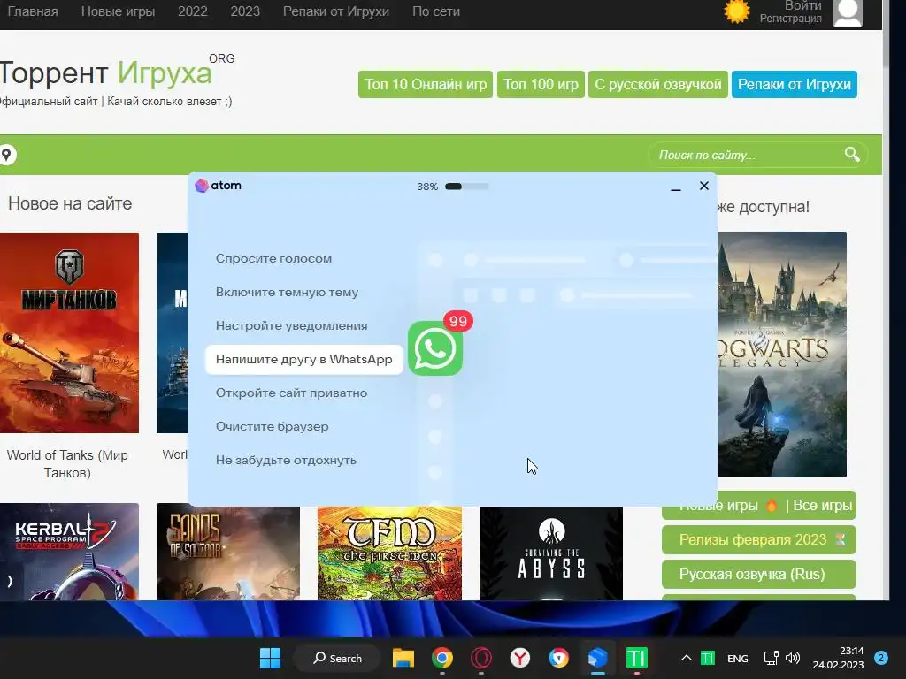Open the 2022 games section
The height and width of the screenshot is (679, 906).
click(x=192, y=11)
